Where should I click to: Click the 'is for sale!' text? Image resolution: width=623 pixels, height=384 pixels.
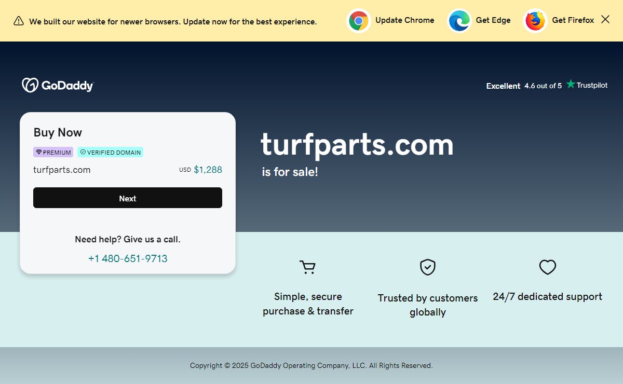(290, 172)
